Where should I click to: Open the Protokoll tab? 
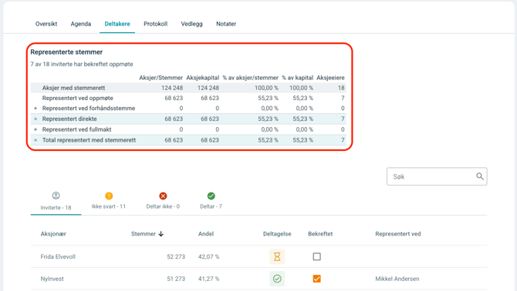pos(155,24)
